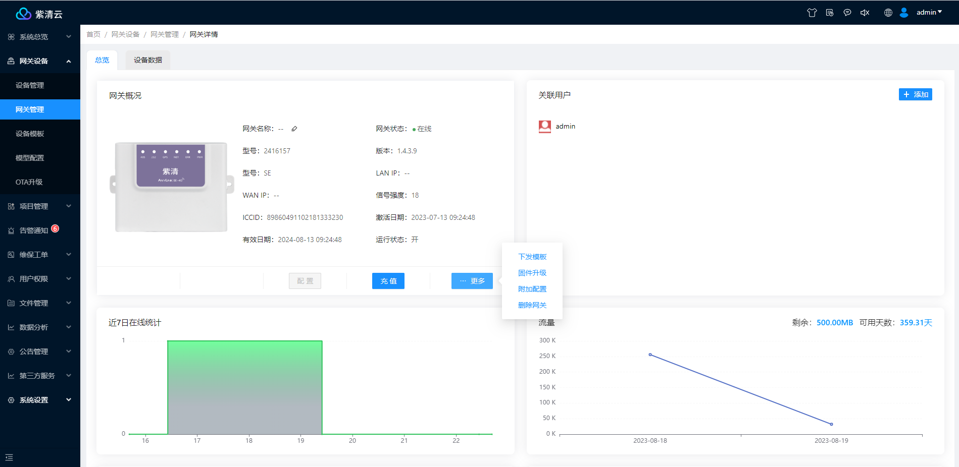Image resolution: width=959 pixels, height=467 pixels.
Task: Click the 2023-08-19 traffic data point
Action: click(x=831, y=424)
